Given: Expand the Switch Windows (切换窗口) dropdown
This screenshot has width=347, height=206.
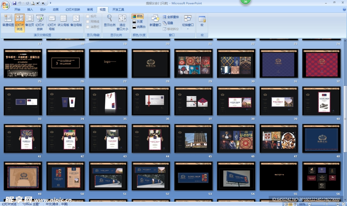Looking at the screenshot, I should [188, 23].
